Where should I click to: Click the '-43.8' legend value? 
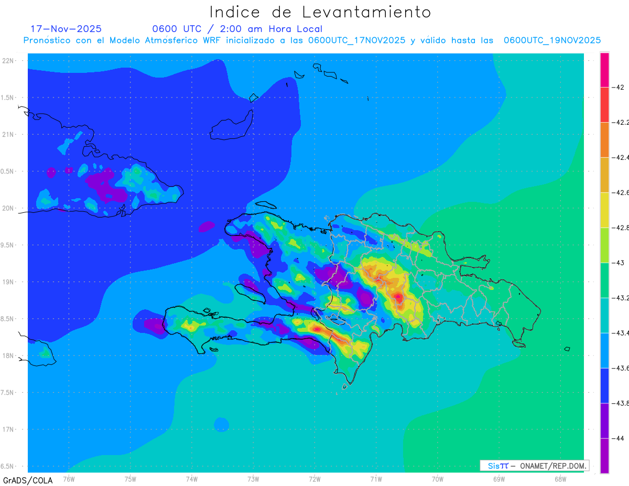tap(621, 403)
